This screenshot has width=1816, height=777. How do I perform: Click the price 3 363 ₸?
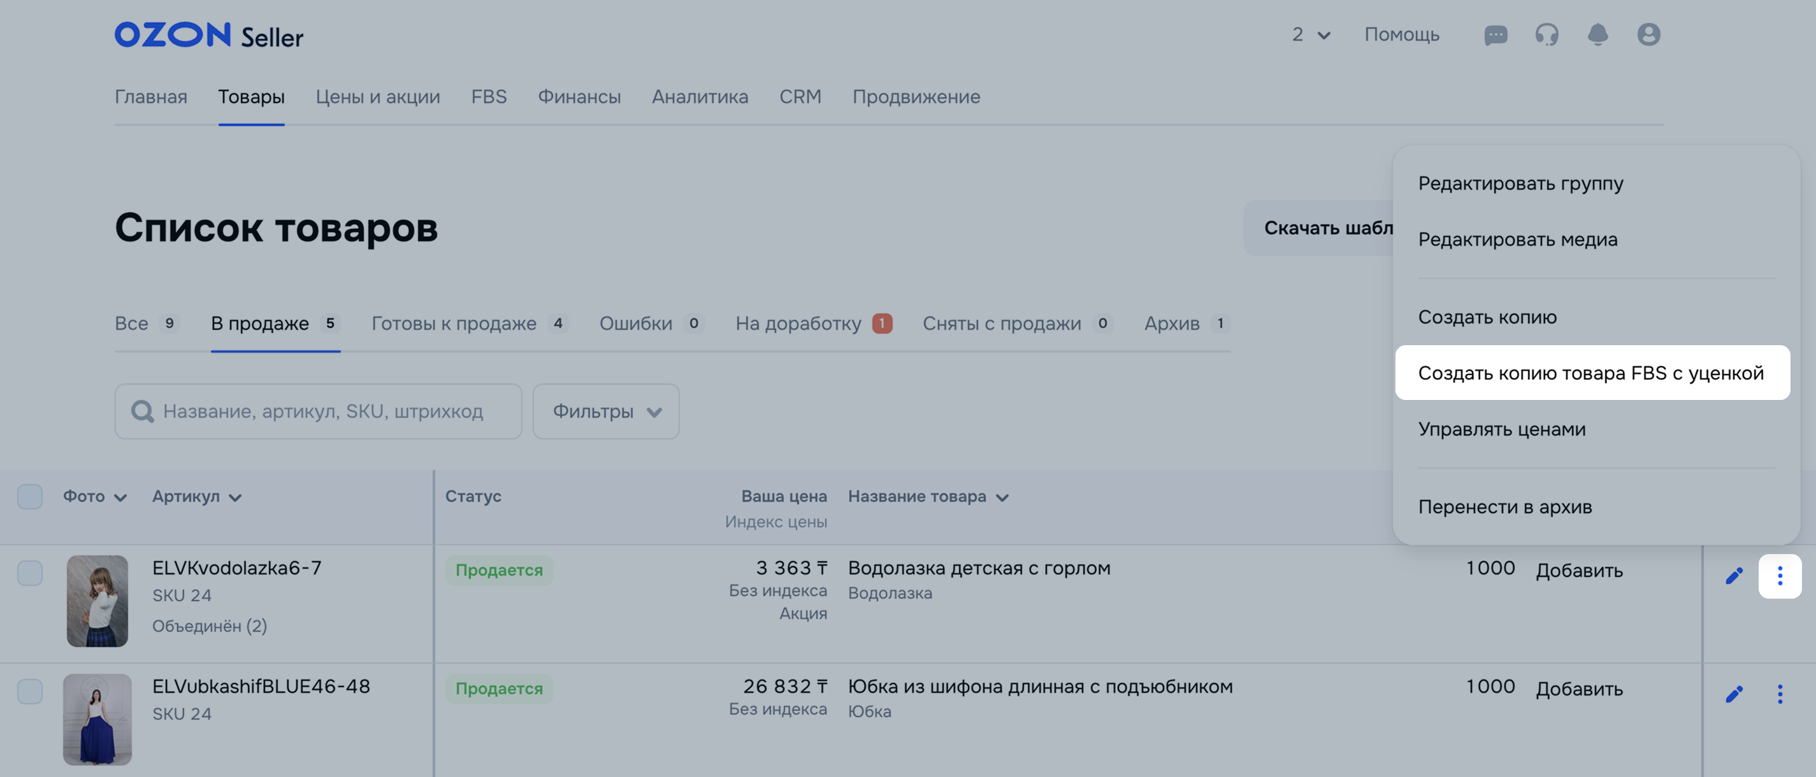(x=791, y=567)
